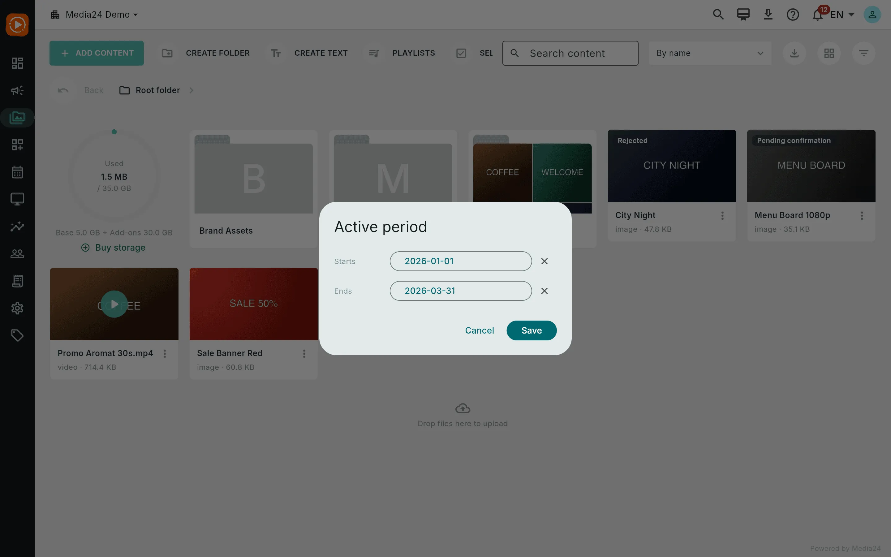
Task: Select 'Sale Banner Red' file name
Action: tap(229, 353)
